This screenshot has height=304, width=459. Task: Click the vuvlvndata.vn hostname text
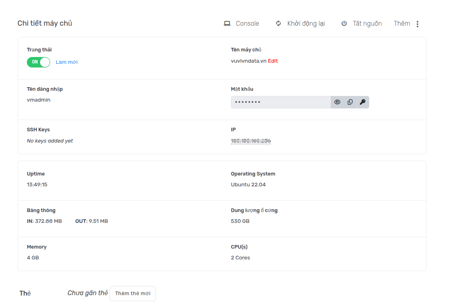tap(249, 61)
